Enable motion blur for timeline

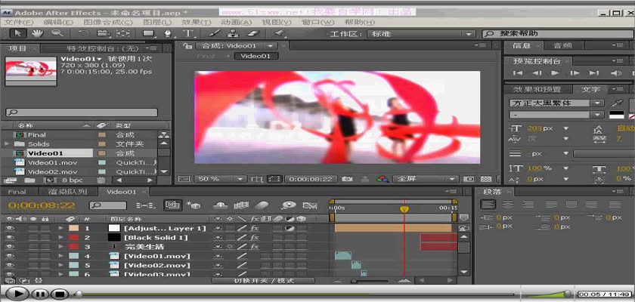click(x=262, y=205)
